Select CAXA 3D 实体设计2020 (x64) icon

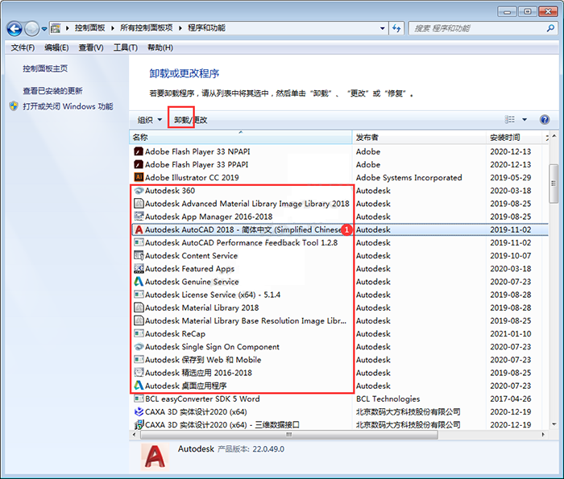tap(139, 412)
